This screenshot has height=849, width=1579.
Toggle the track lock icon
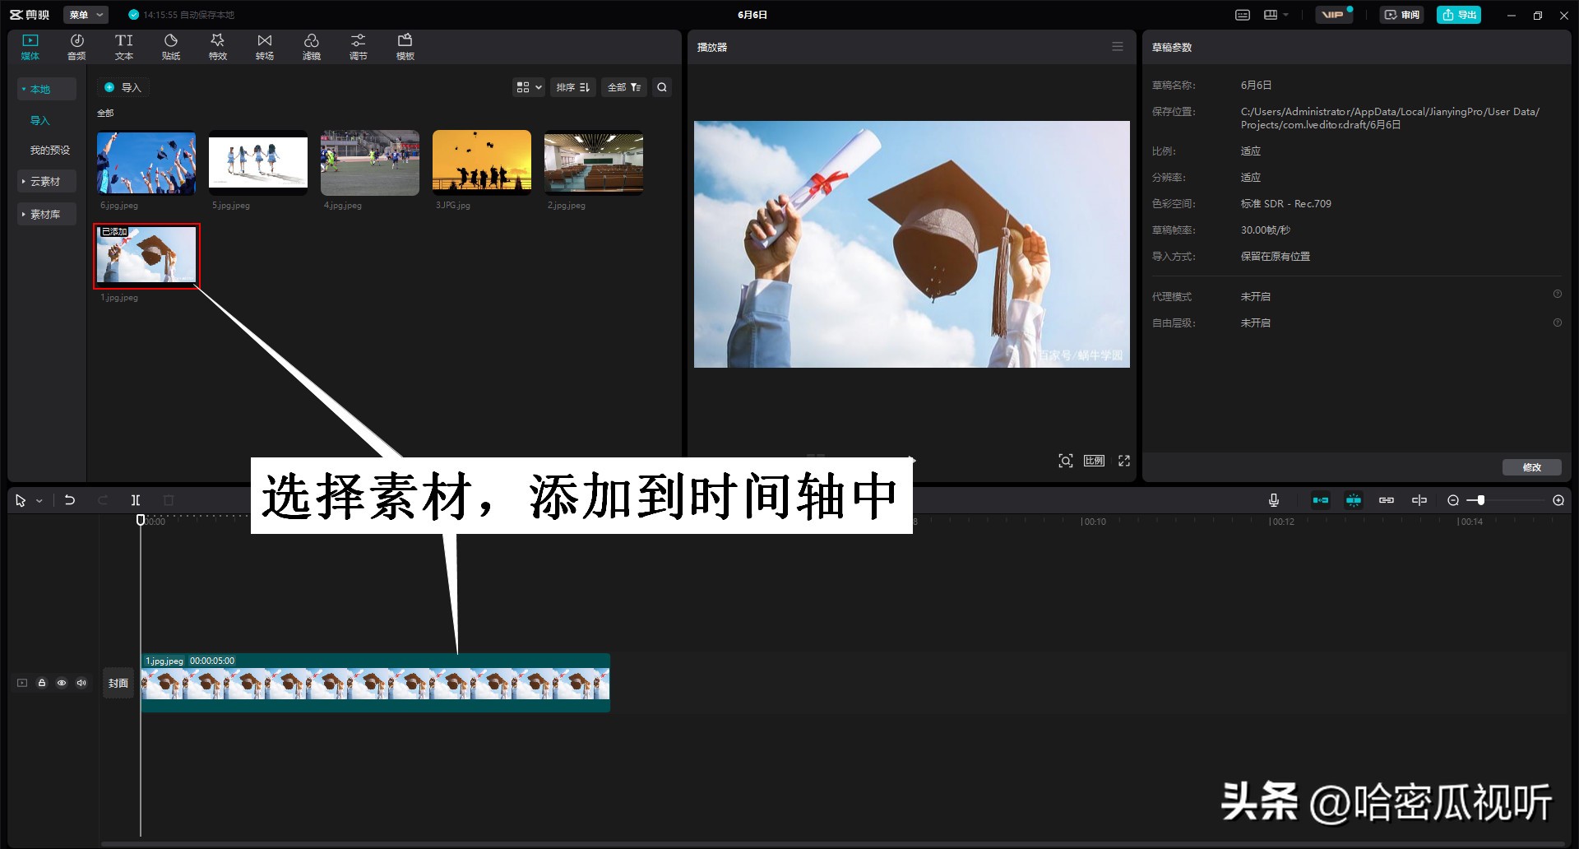click(42, 682)
